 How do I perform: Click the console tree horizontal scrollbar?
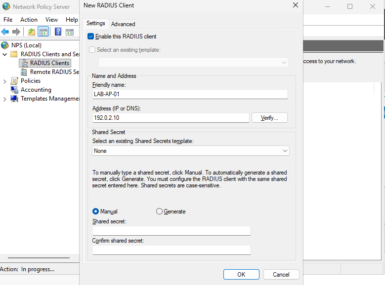point(39,258)
